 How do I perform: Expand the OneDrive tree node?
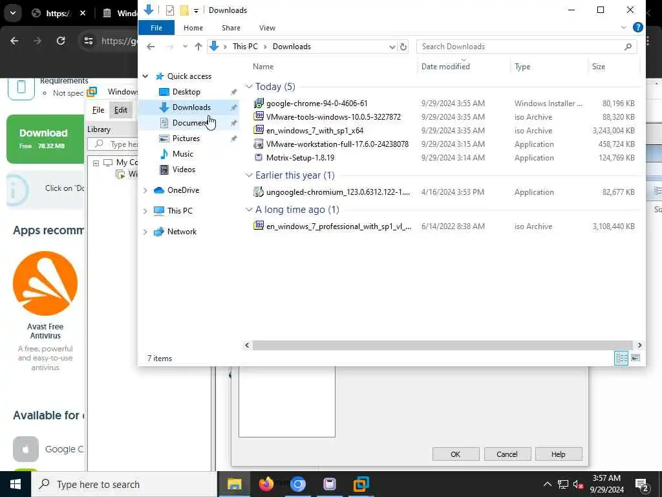(x=145, y=191)
